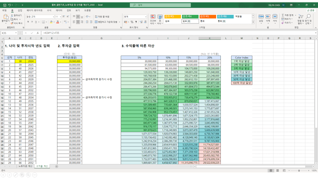318x178 pixels.
Task: Expand the Name Box dropdown for K35
Action: pyautogui.click(x=16, y=33)
